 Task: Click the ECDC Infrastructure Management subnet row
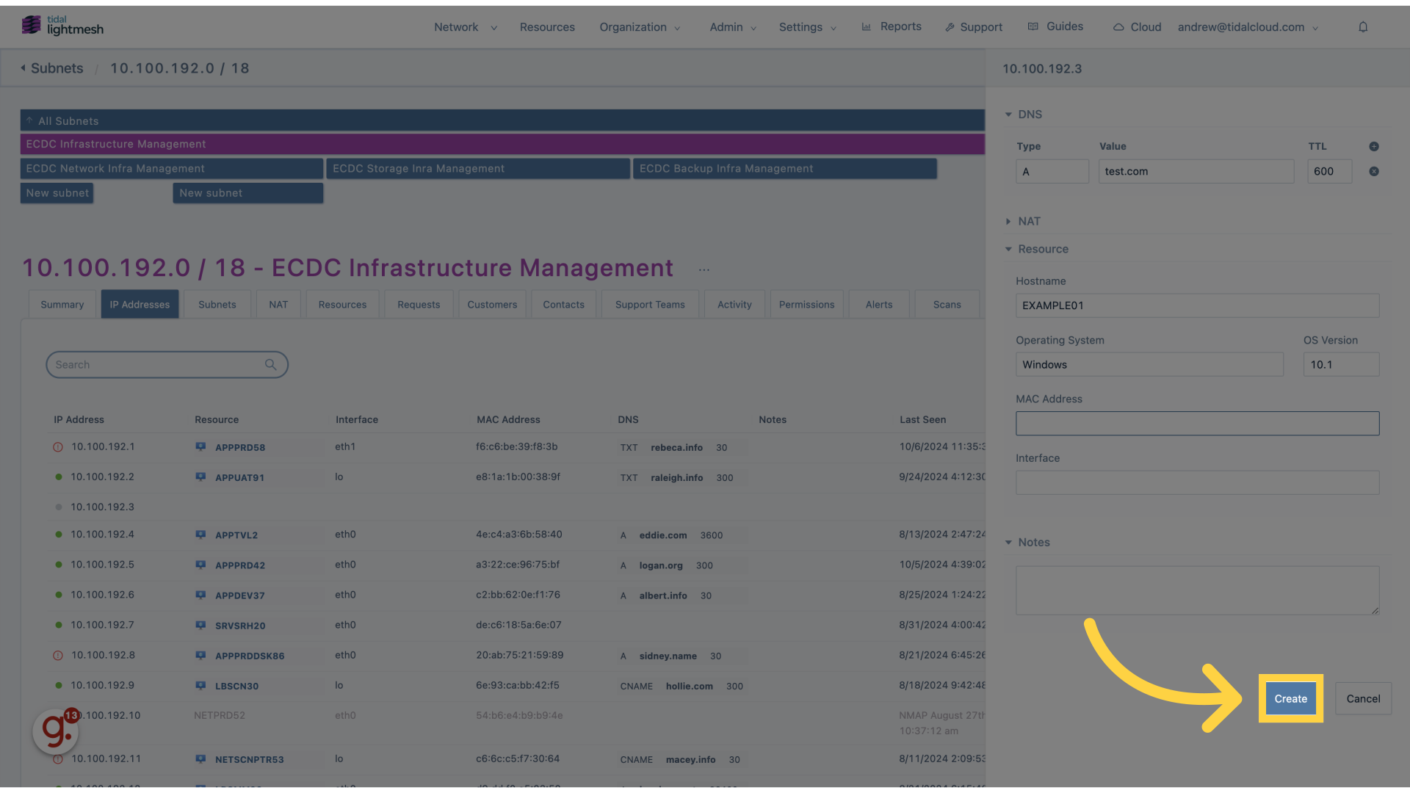[502, 143]
